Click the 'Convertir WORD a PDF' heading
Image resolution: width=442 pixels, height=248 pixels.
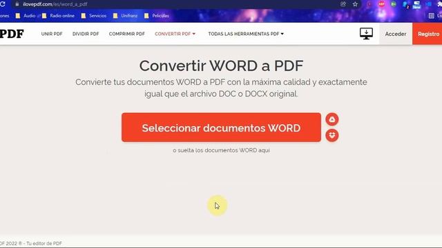point(221,66)
